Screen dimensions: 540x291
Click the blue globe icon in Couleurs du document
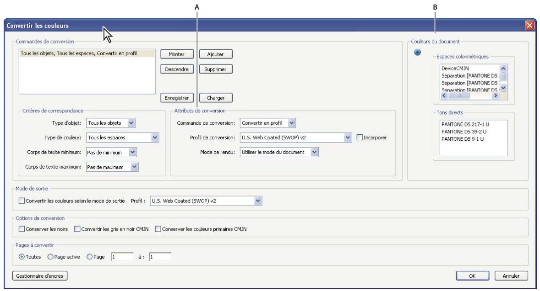click(417, 53)
